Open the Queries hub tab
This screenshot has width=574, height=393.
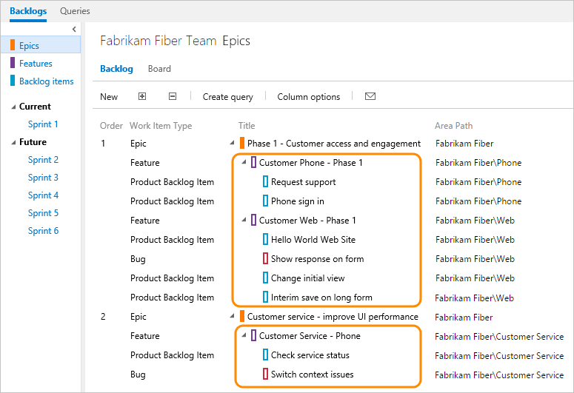[x=75, y=11]
